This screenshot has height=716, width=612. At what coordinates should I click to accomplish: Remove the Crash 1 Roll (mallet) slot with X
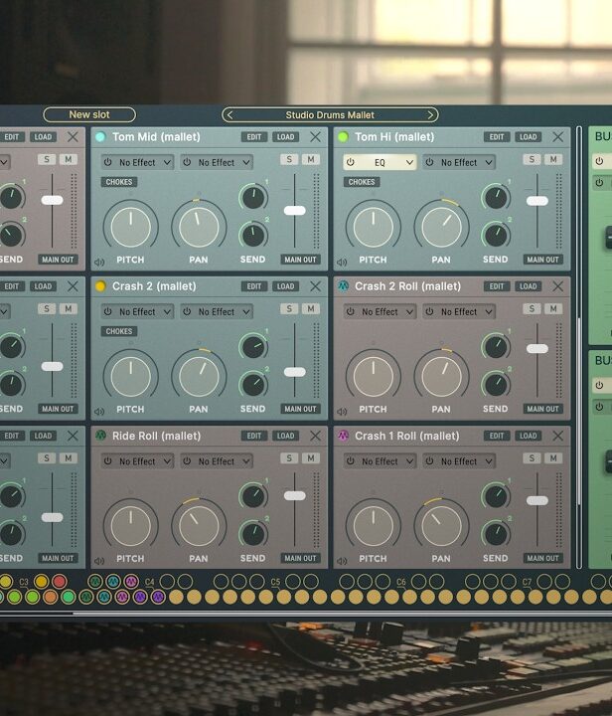[557, 436]
